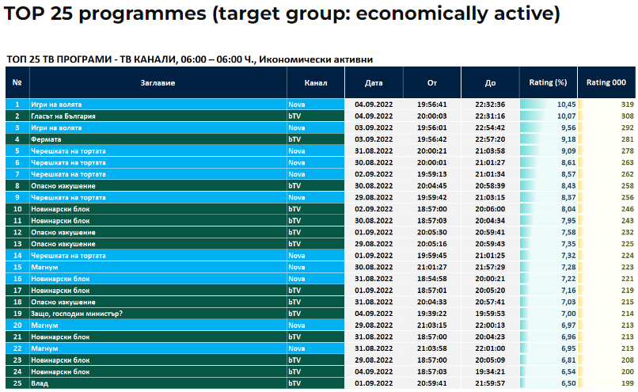
Task: Click the Фермата programme title
Action: point(47,139)
